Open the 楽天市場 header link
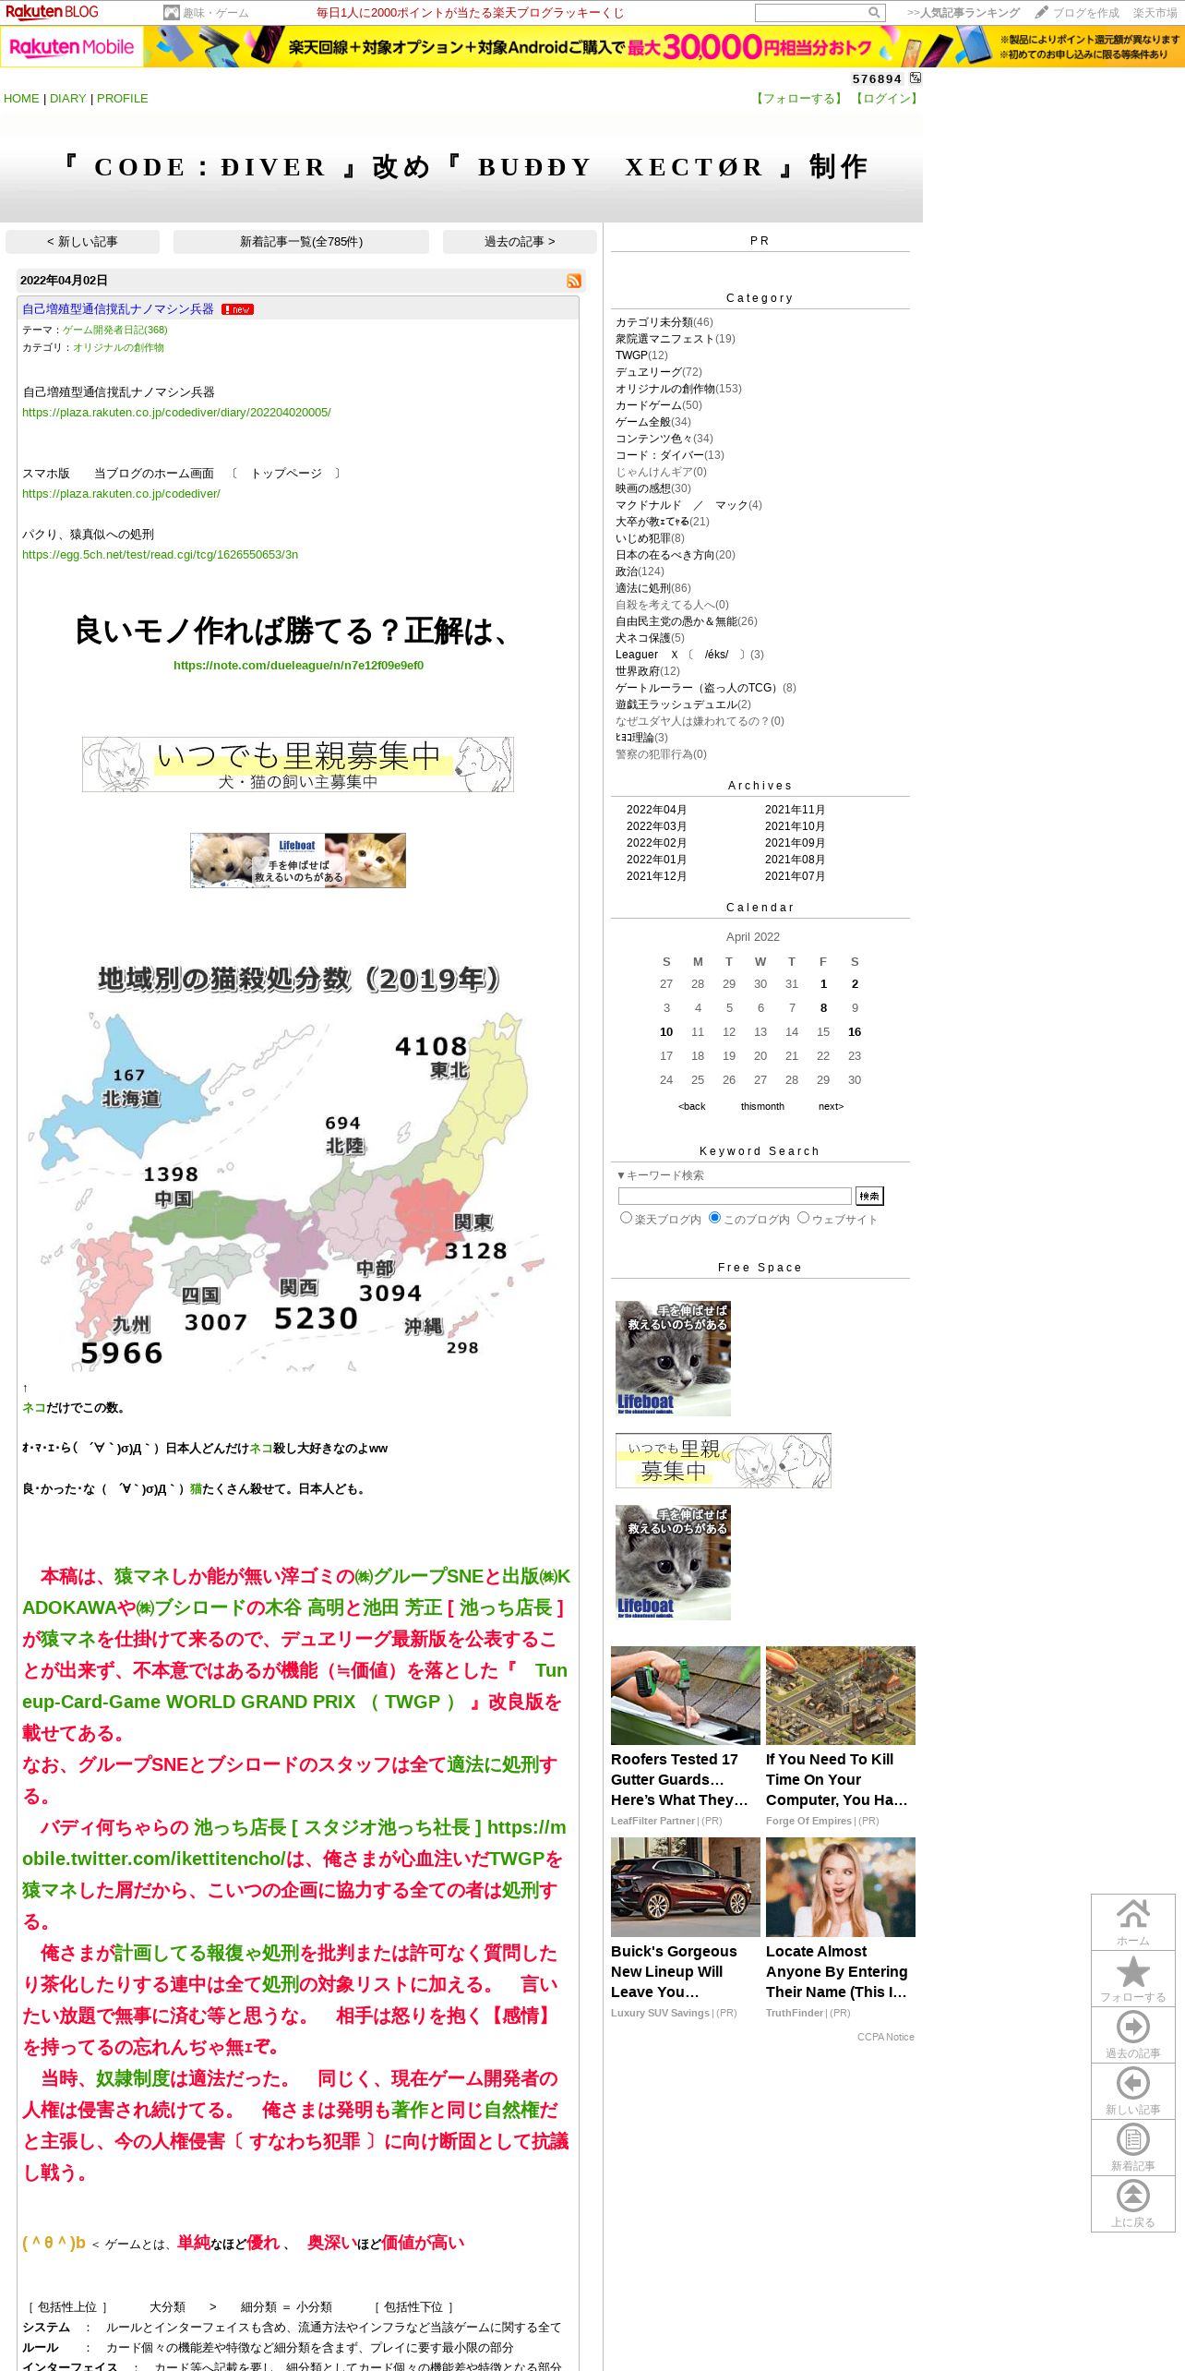Viewport: 1185px width, 2371px height. 1155,13
